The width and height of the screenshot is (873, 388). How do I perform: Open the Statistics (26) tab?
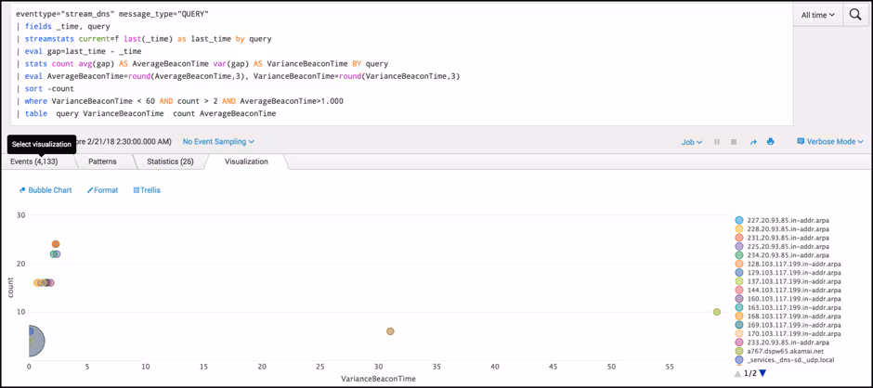170,162
